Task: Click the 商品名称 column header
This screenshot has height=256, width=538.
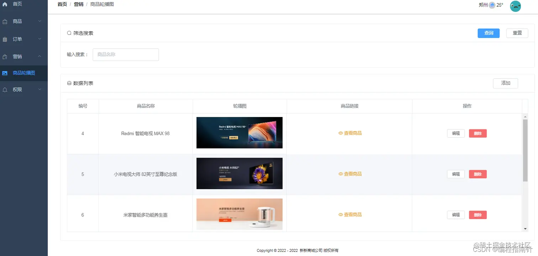Action: 146,106
